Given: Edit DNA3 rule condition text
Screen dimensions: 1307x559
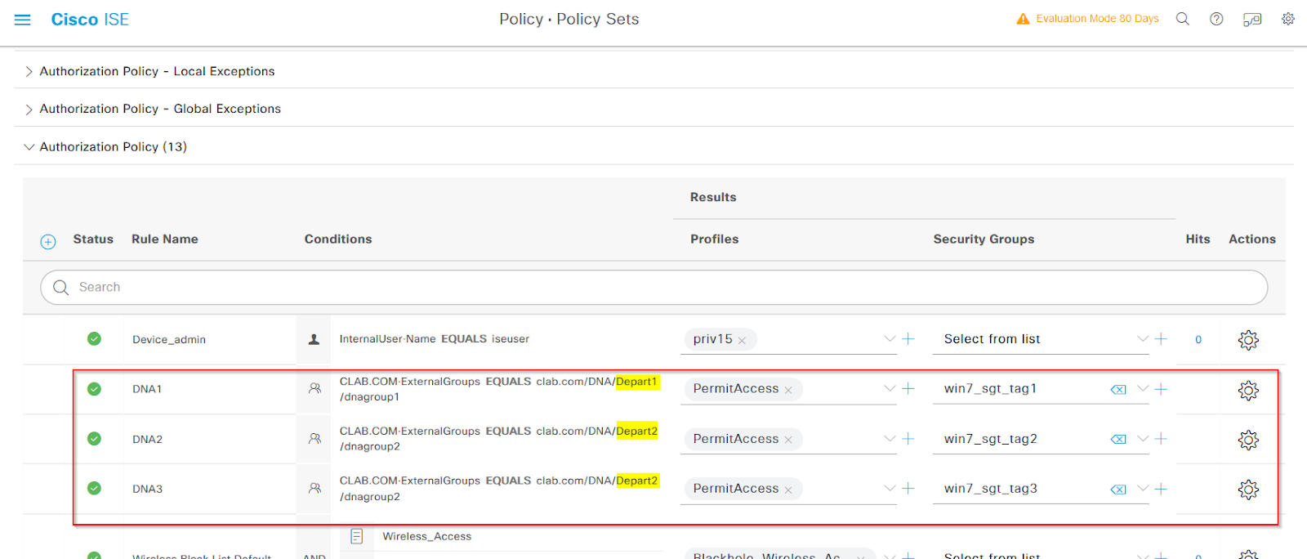Looking at the screenshot, I should click(x=499, y=489).
